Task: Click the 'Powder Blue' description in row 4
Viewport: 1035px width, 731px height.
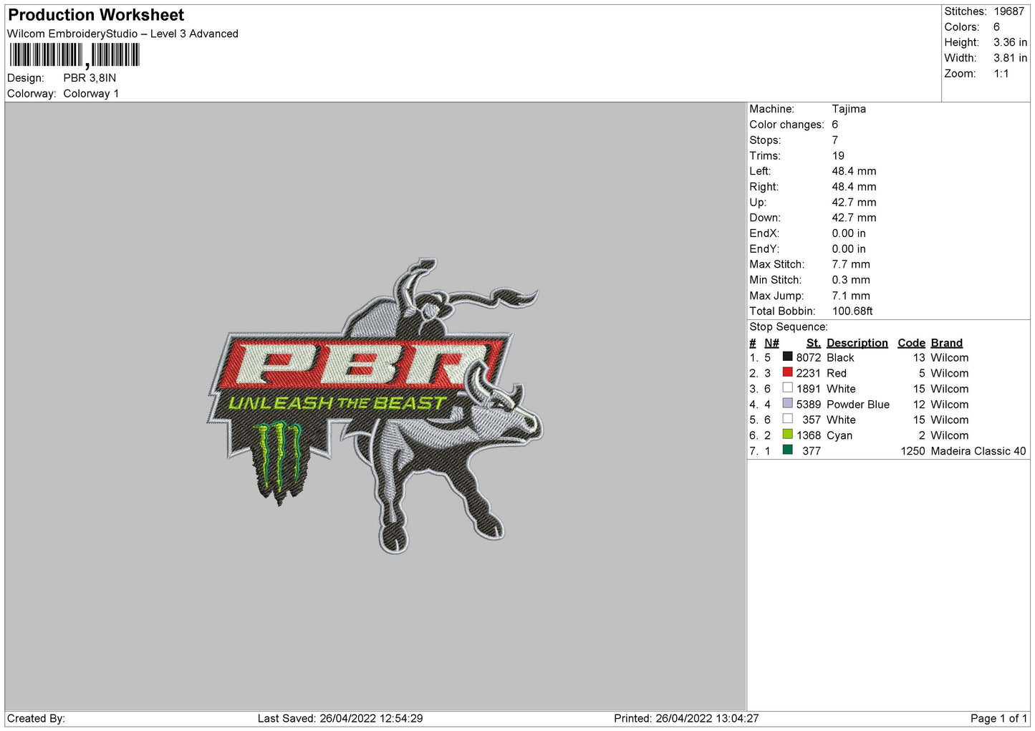Action: tap(858, 405)
